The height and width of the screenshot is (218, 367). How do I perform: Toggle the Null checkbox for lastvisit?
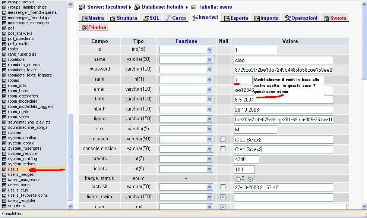(223, 187)
